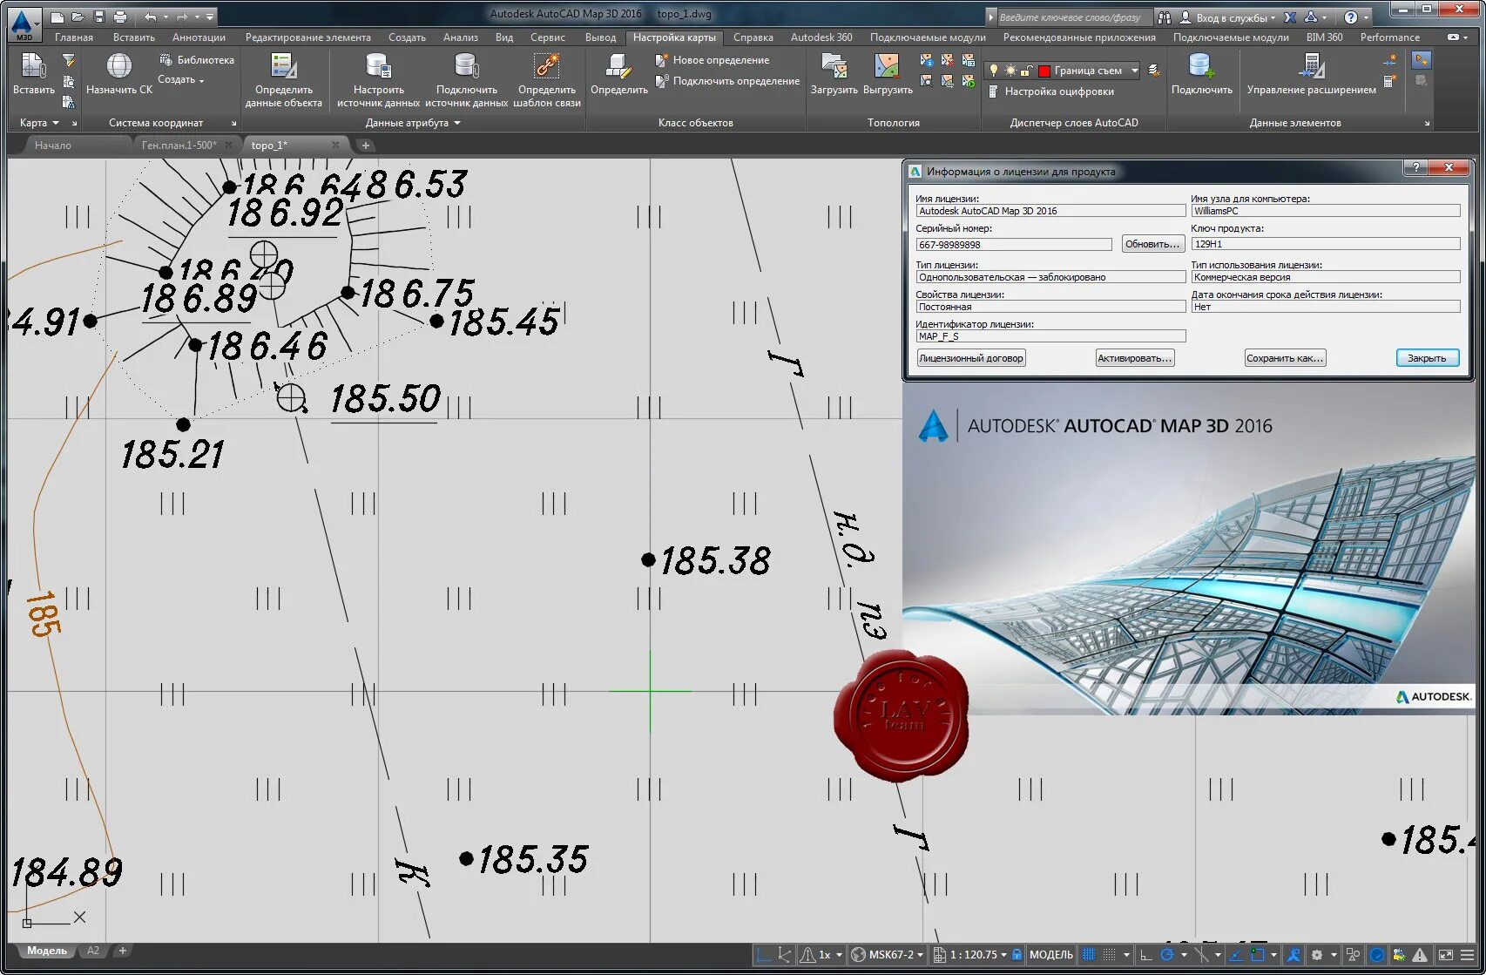This screenshot has width=1486, height=975.
Task: Click the layer properties stack icon
Action: 1154,71
